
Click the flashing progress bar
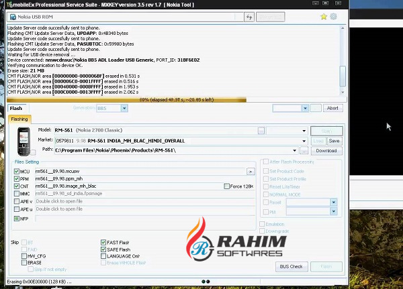[176, 100]
